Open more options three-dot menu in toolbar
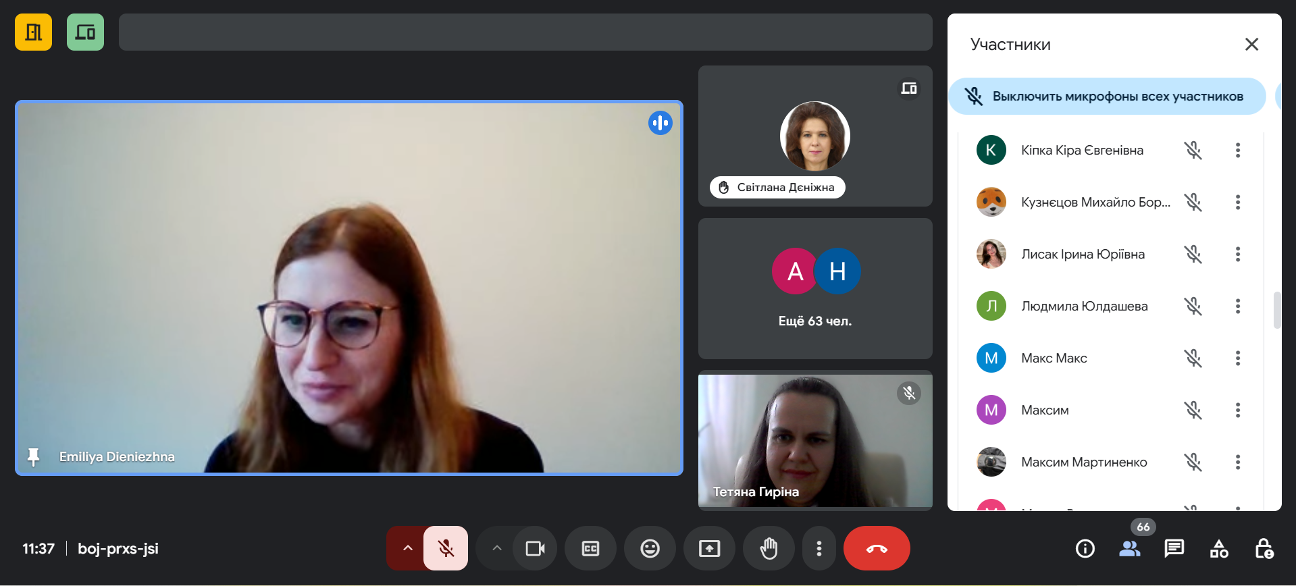 tap(819, 548)
